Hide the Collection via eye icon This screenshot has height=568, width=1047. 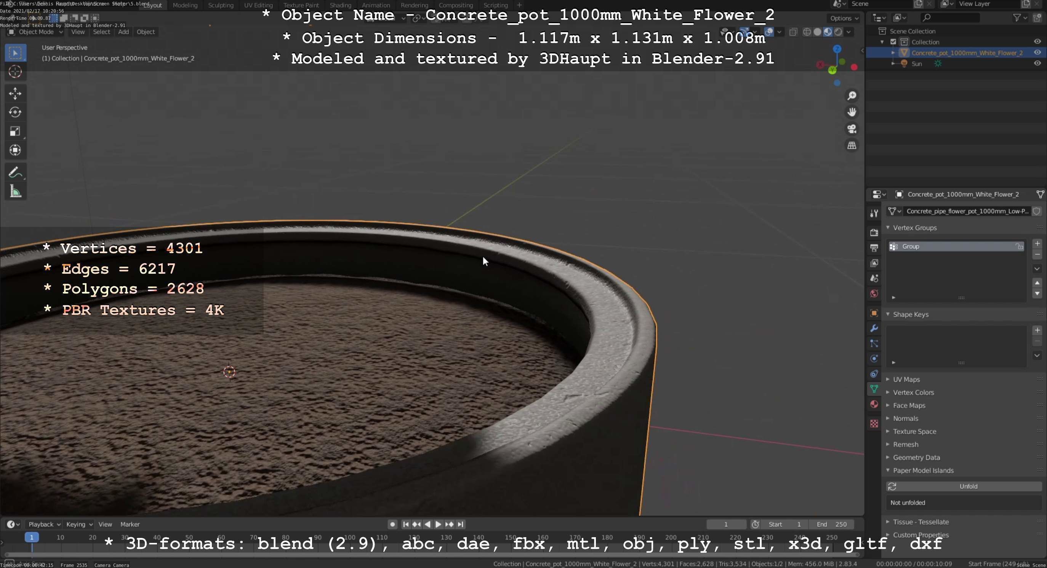(1037, 42)
